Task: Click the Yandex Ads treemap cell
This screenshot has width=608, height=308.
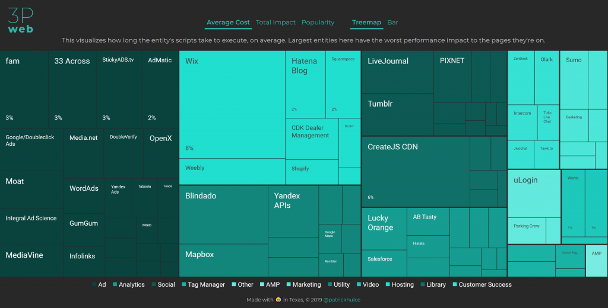Action: tap(118, 198)
